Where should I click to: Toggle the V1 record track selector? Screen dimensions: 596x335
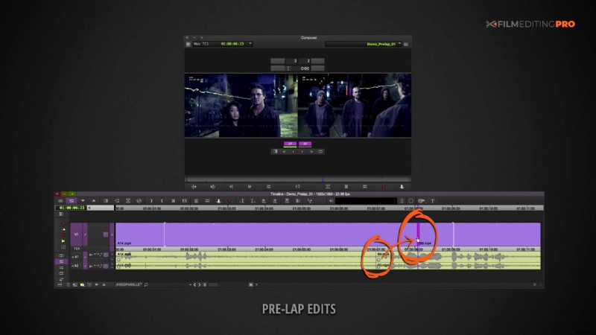(x=77, y=234)
